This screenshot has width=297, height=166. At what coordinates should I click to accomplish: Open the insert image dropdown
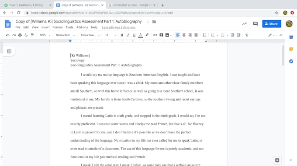169,35
